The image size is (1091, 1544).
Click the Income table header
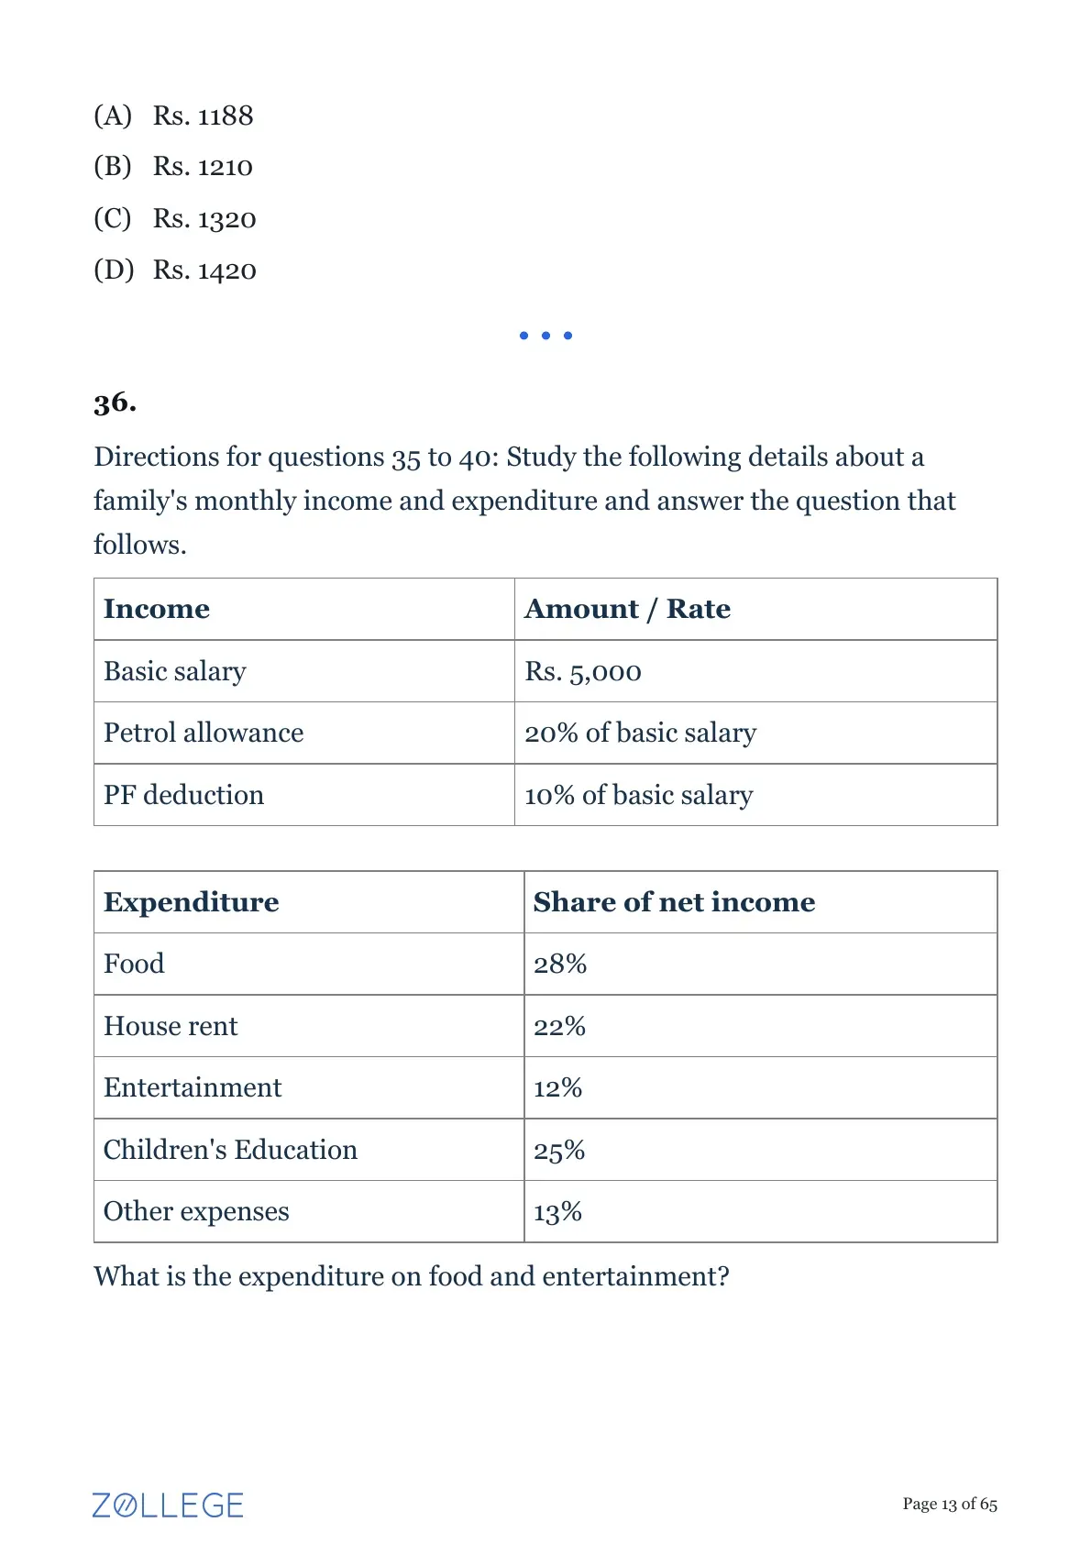tap(157, 609)
